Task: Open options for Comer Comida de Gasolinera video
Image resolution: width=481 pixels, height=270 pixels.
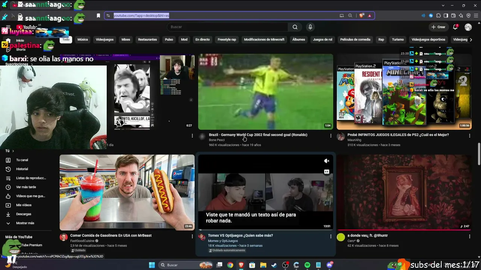Action: [192, 237]
